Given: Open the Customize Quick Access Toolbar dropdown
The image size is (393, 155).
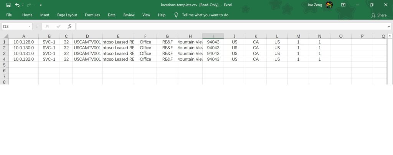Looking at the screenshot, I should [x=41, y=5].
